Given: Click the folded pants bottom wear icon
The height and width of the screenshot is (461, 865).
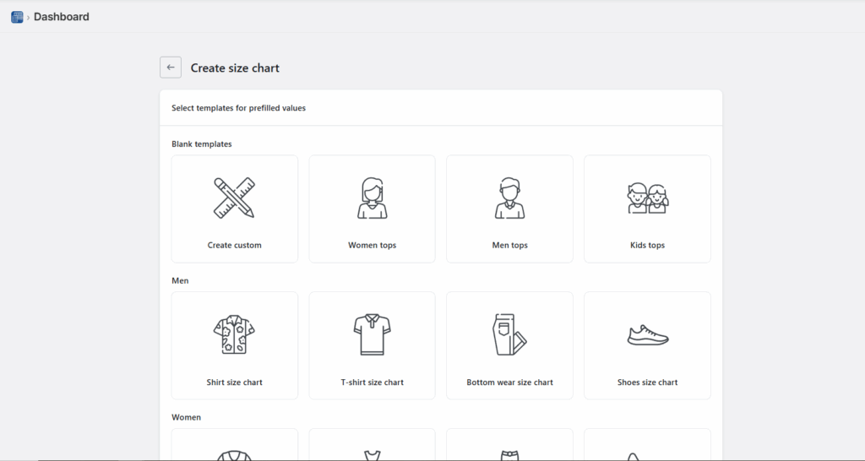Looking at the screenshot, I should tap(509, 334).
